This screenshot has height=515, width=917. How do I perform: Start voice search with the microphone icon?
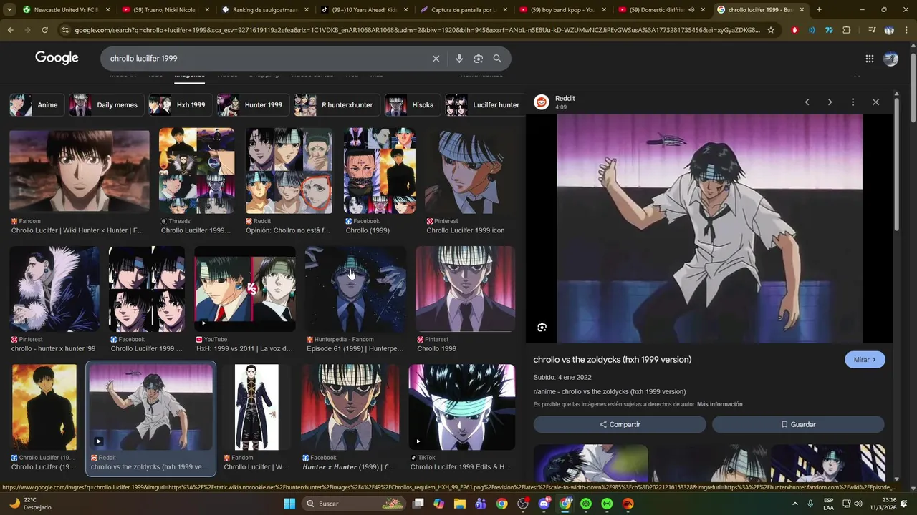click(x=459, y=59)
